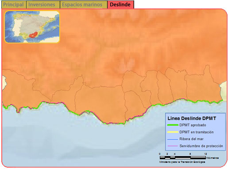228x169 pixels.
Task: Click the blue Ribera del mar legend line
Action: [x=173, y=139]
